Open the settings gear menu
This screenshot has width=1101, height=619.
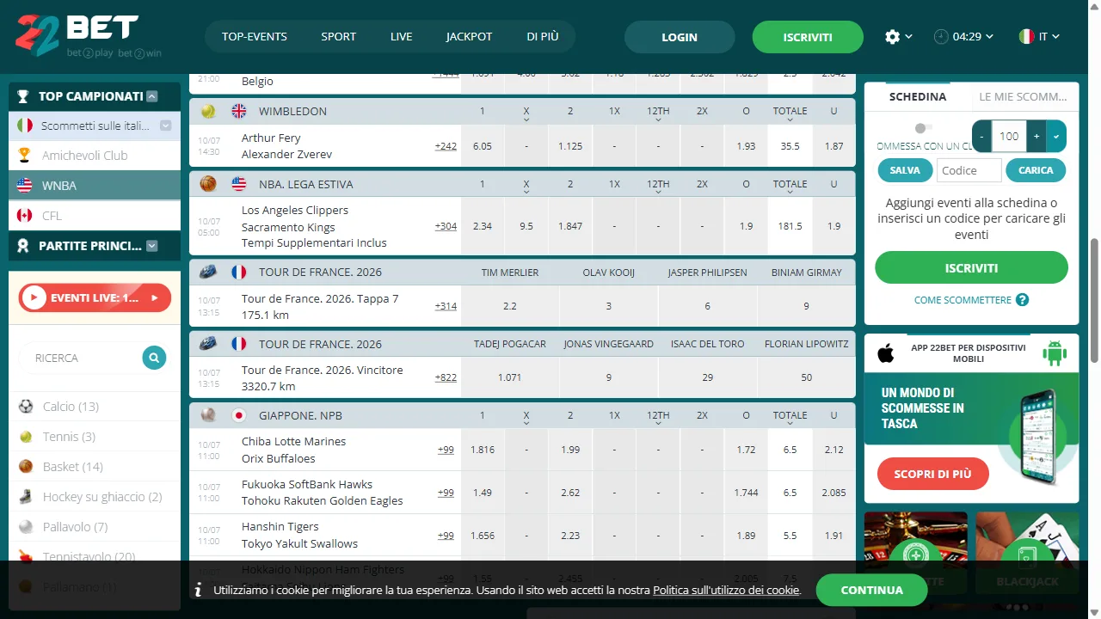(892, 37)
